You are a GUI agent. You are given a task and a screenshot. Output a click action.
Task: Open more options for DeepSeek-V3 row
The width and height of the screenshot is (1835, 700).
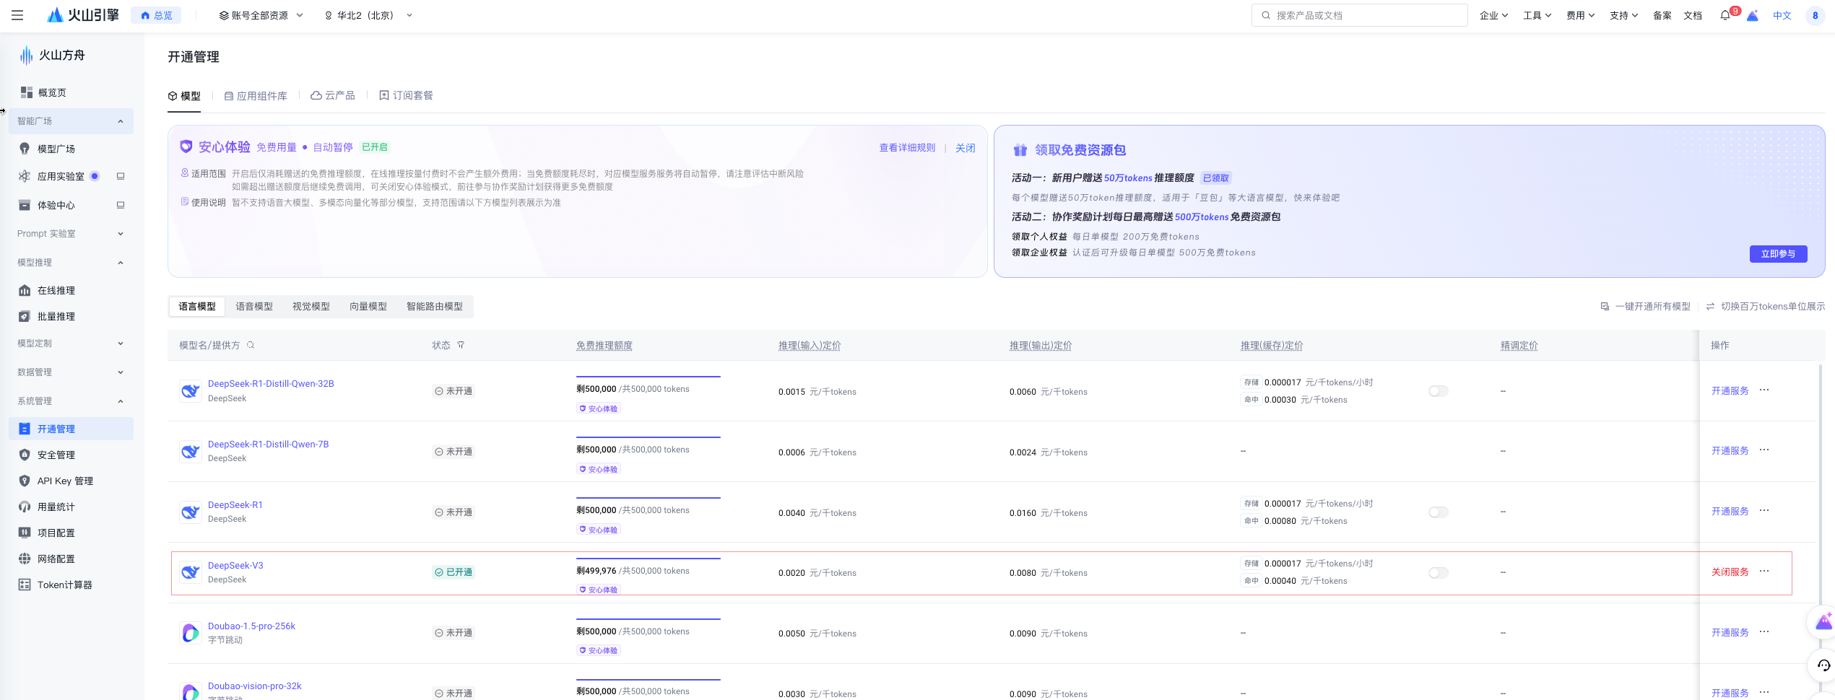pos(1764,571)
